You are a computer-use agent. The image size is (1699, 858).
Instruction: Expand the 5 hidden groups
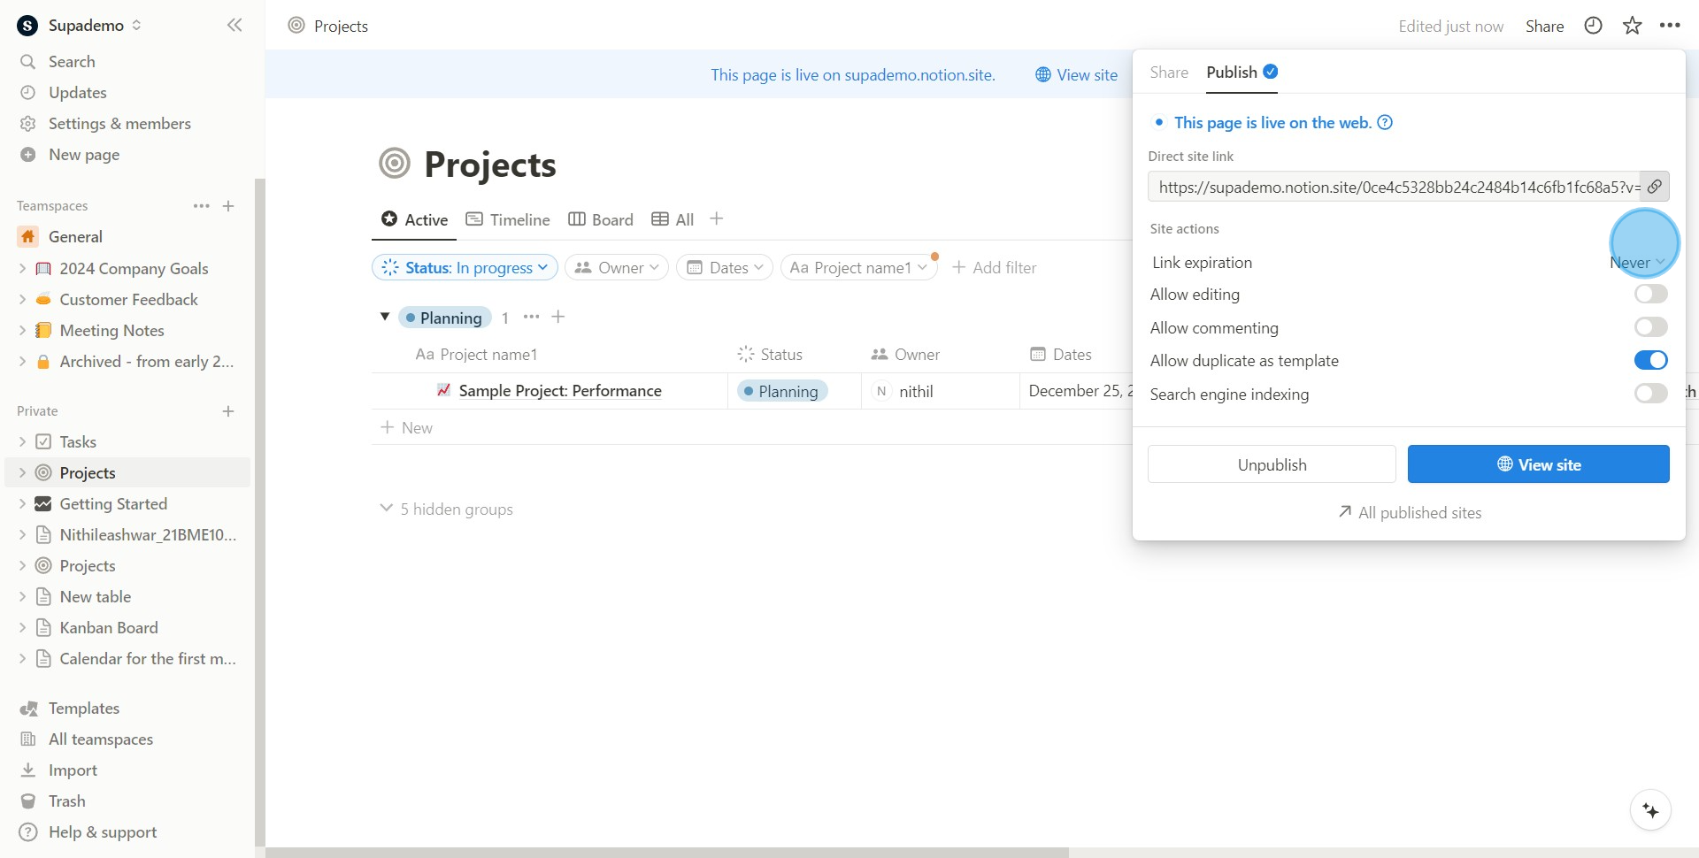point(447,509)
